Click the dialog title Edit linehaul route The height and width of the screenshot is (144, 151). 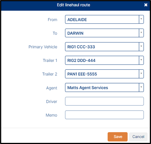(73, 5)
